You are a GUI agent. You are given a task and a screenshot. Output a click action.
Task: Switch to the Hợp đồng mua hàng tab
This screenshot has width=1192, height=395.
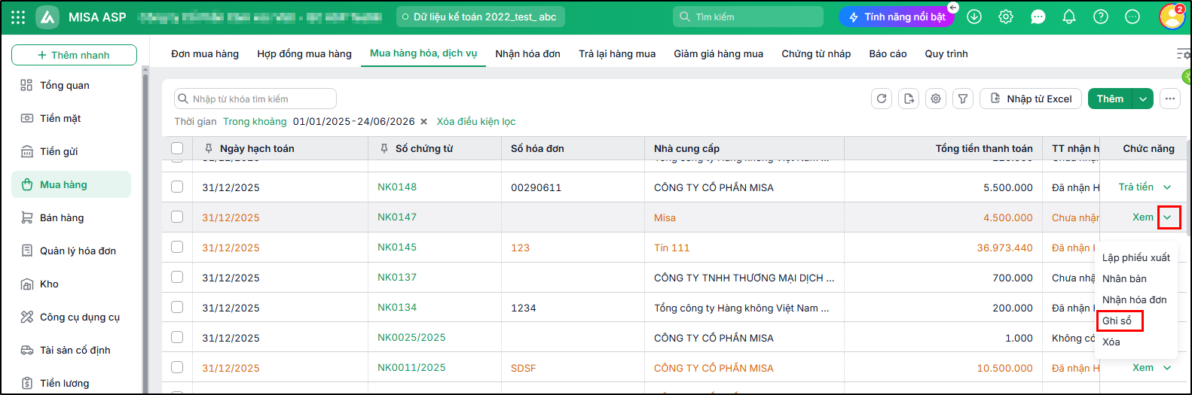[304, 53]
